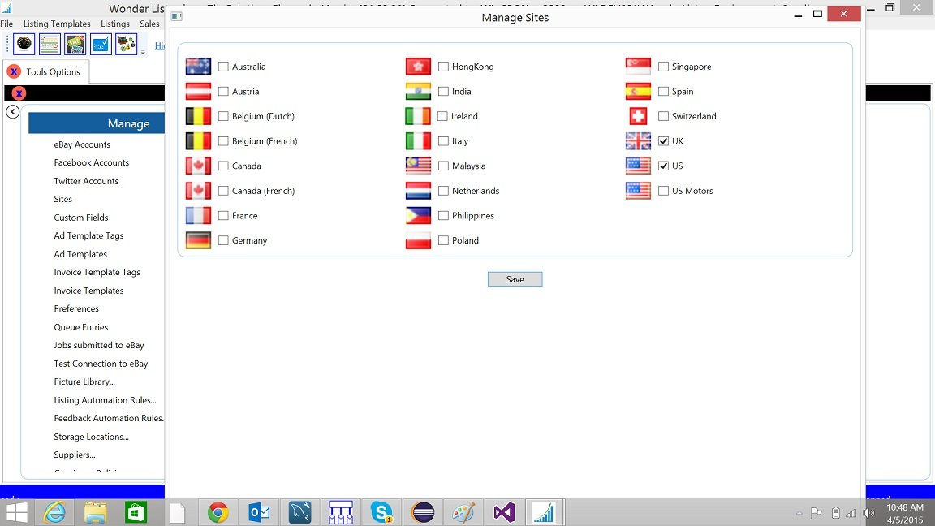The height and width of the screenshot is (526, 935).
Task: Launch Visual Studio from the taskbar
Action: pos(503,512)
